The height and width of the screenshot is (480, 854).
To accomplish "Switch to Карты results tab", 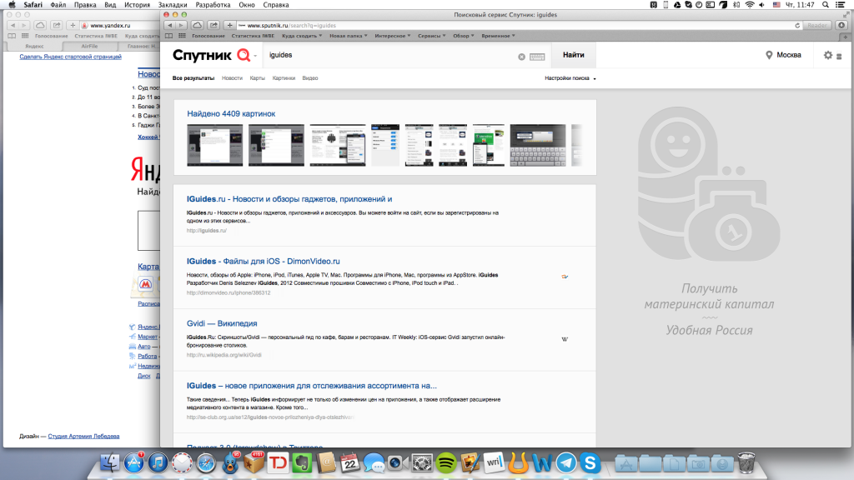I will click(x=257, y=78).
